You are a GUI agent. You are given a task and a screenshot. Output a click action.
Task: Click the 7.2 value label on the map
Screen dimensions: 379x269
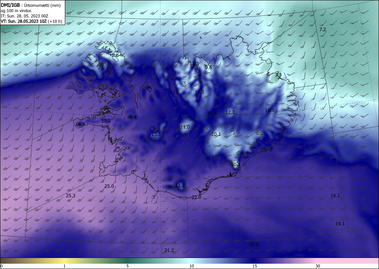coord(323,30)
